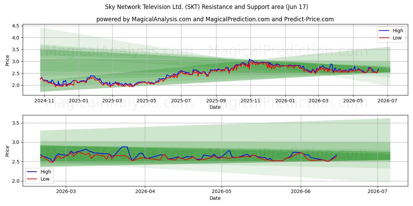Click the 'powered by MagicalAnalysis.com' subtitle text
This screenshot has width=413, height=206.
coord(215,19)
